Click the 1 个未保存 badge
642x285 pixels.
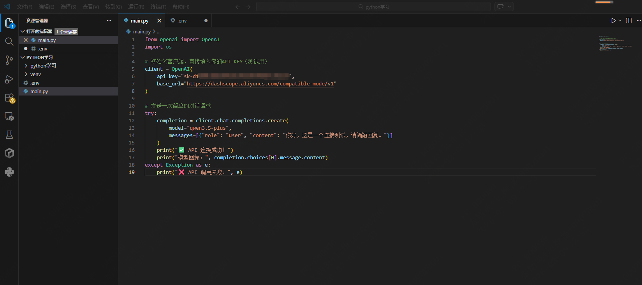(x=66, y=31)
